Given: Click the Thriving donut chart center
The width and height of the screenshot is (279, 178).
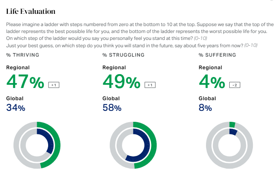Looking at the screenshot, I should [x=37, y=145].
